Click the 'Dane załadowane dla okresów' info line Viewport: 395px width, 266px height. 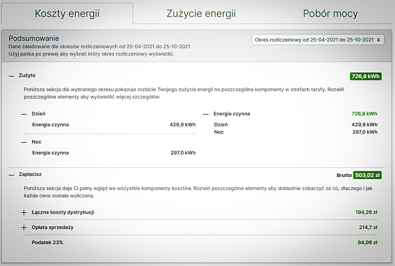point(100,47)
